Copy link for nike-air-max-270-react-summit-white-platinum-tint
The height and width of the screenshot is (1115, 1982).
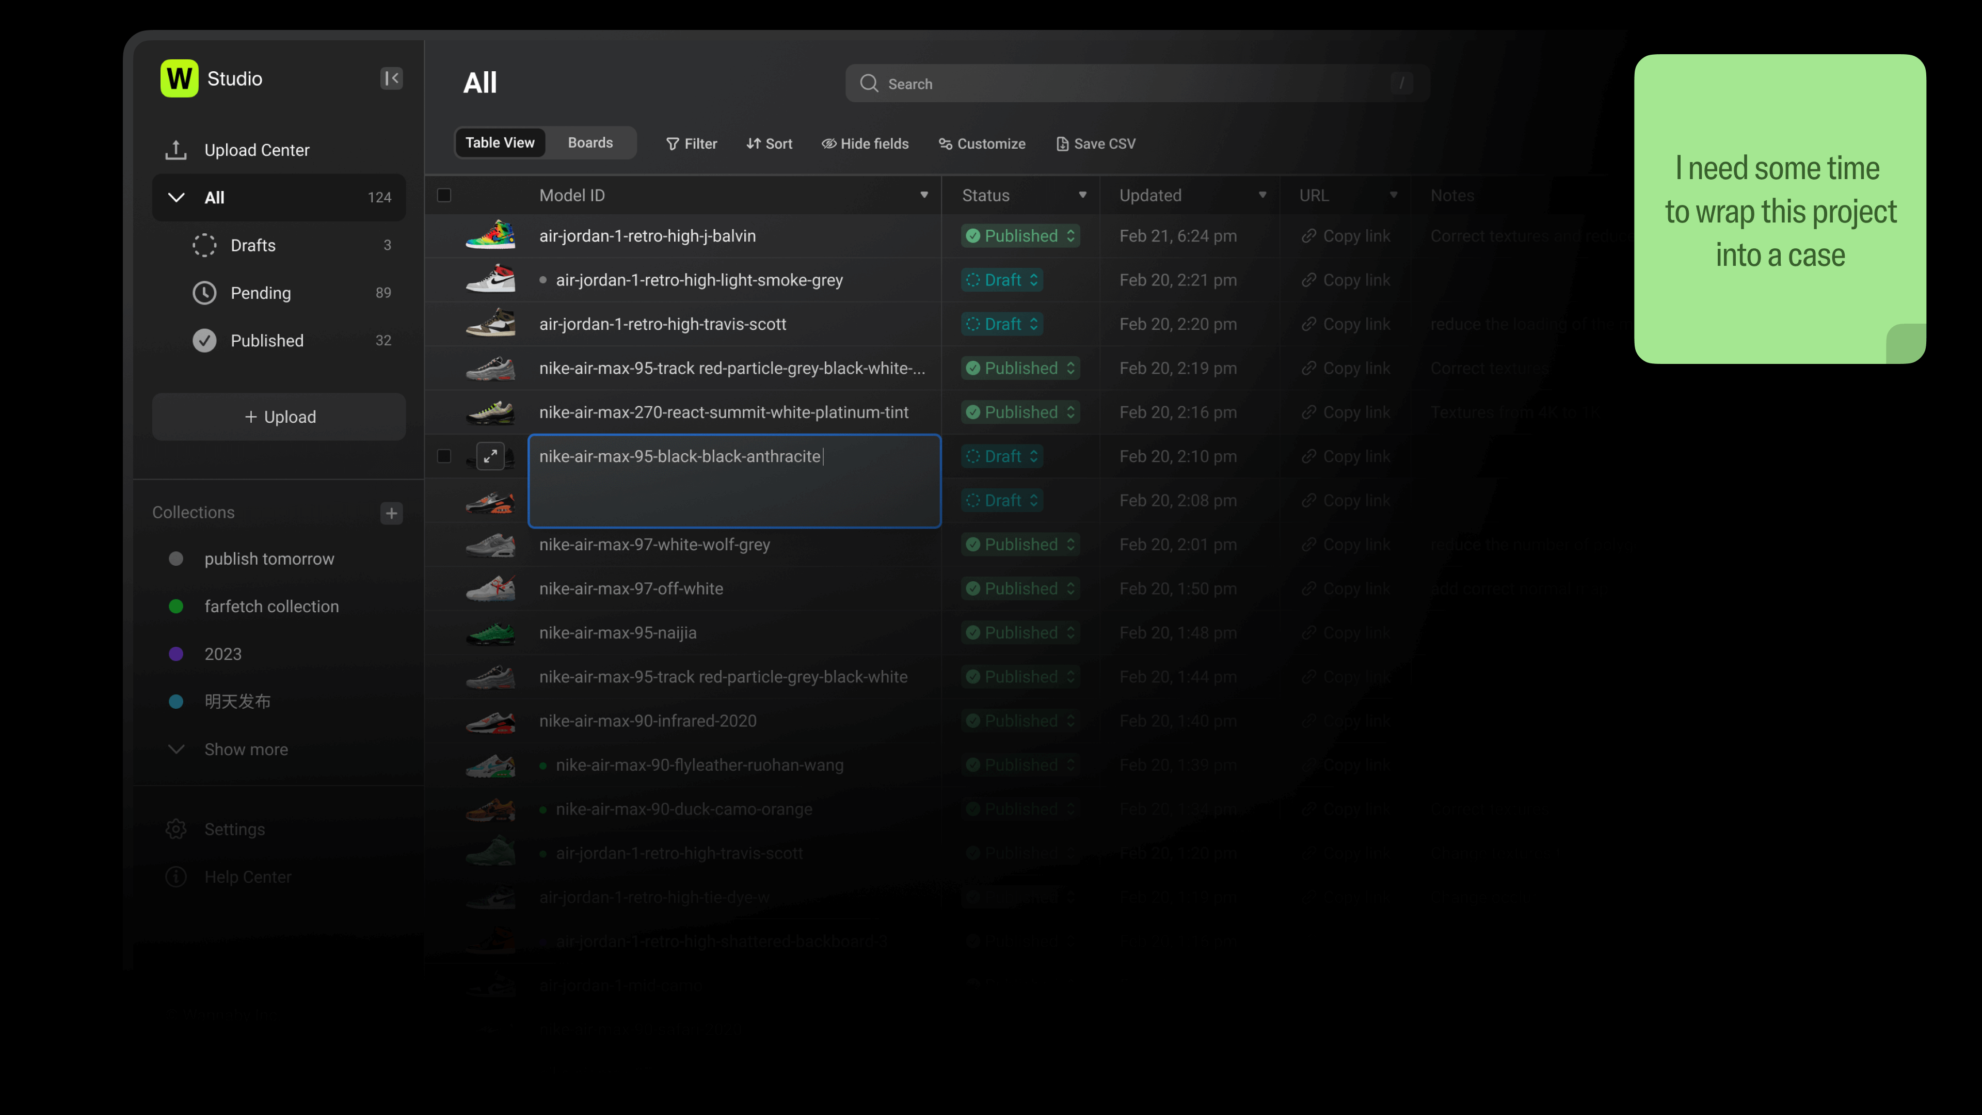coord(1346,412)
